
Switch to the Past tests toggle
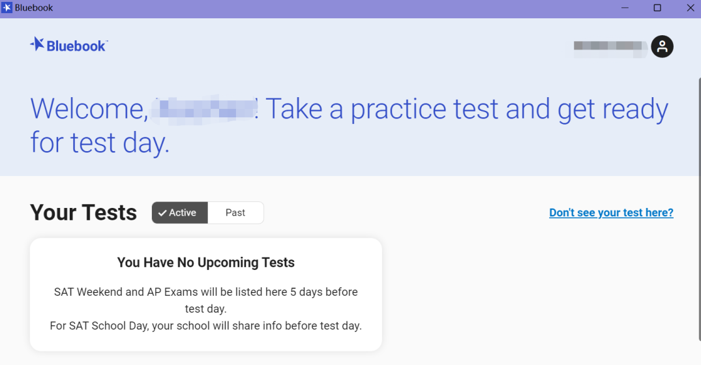coord(235,212)
